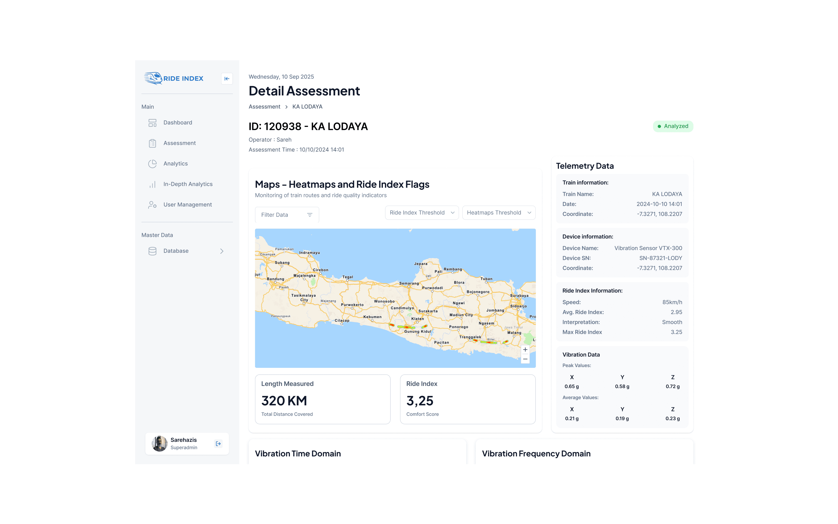The height and width of the screenshot is (524, 838).
Task: Click the filter lines icon
Action: pos(310,215)
